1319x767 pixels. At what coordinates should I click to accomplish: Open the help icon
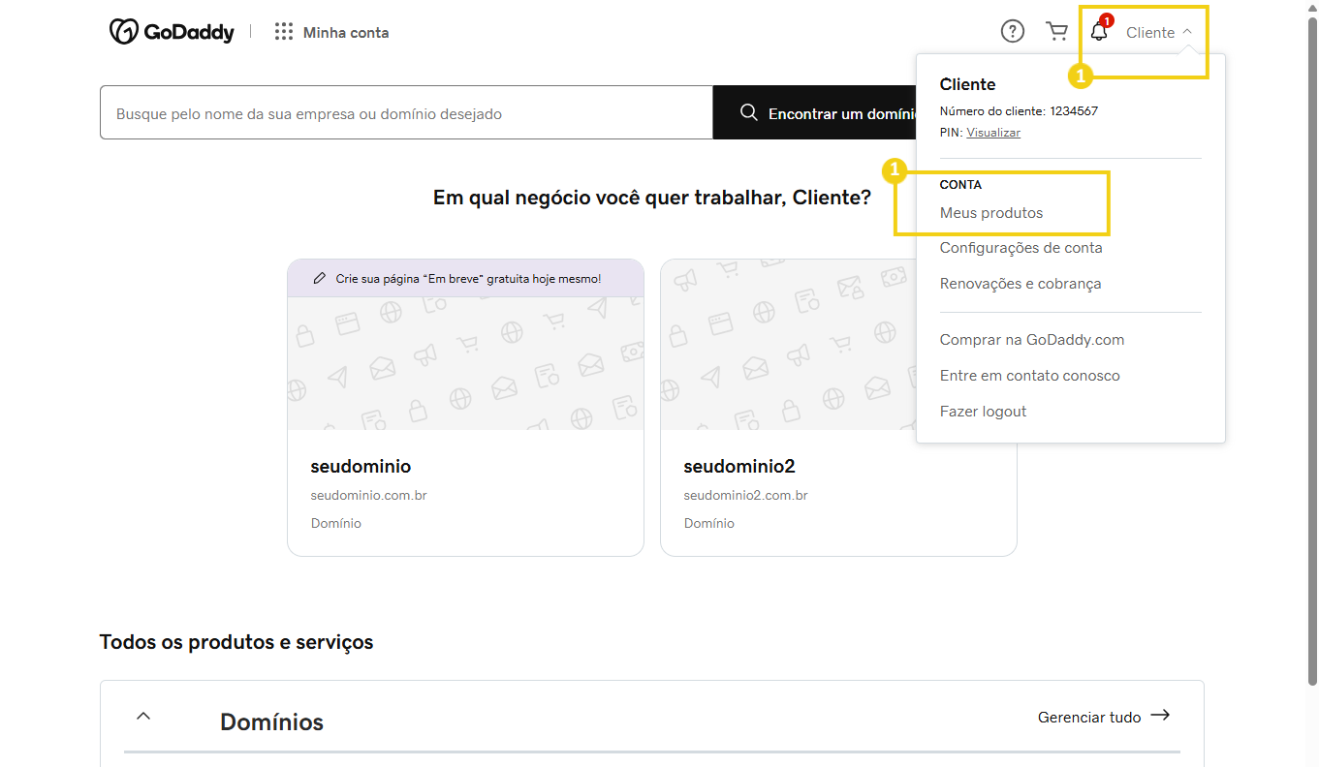(x=1012, y=31)
